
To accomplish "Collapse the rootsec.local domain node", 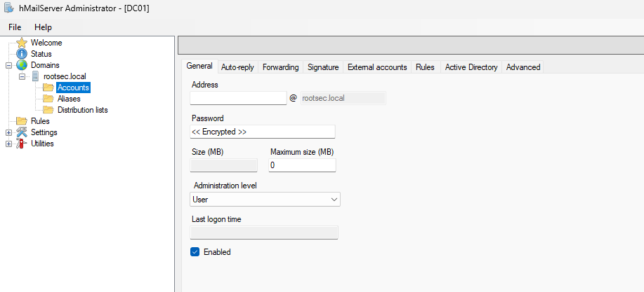I will 22,76.
